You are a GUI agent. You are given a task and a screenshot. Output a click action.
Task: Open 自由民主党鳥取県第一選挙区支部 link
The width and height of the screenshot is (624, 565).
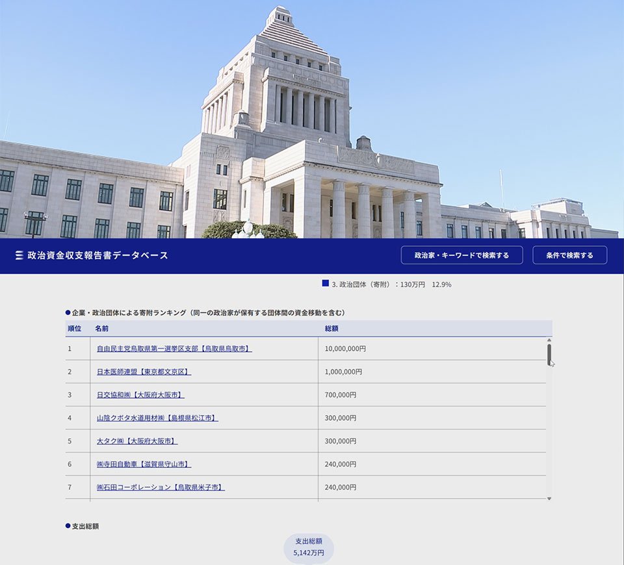click(x=174, y=349)
